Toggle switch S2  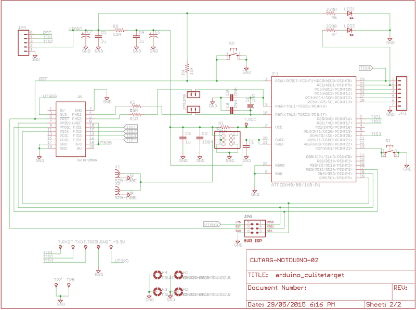232,54
